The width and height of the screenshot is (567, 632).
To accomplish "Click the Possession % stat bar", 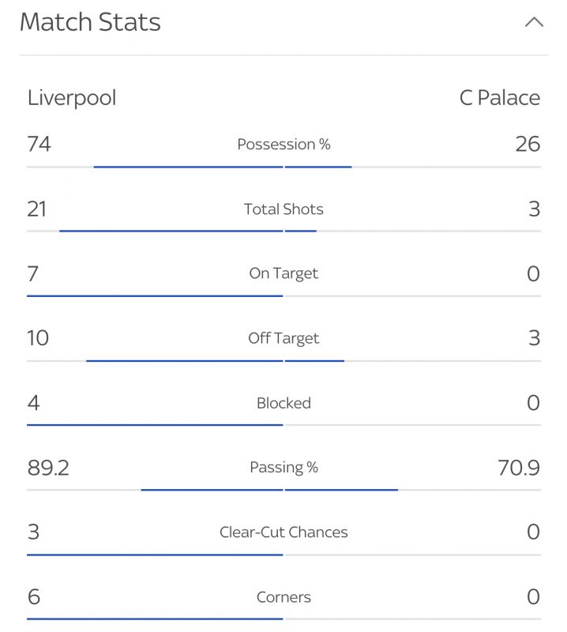I will [x=283, y=167].
